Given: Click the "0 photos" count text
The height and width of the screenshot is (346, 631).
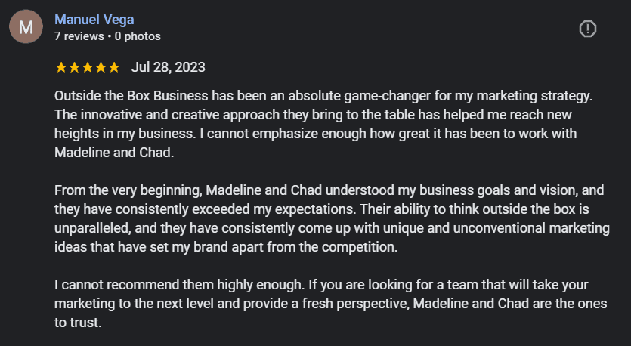Looking at the screenshot, I should point(138,36).
